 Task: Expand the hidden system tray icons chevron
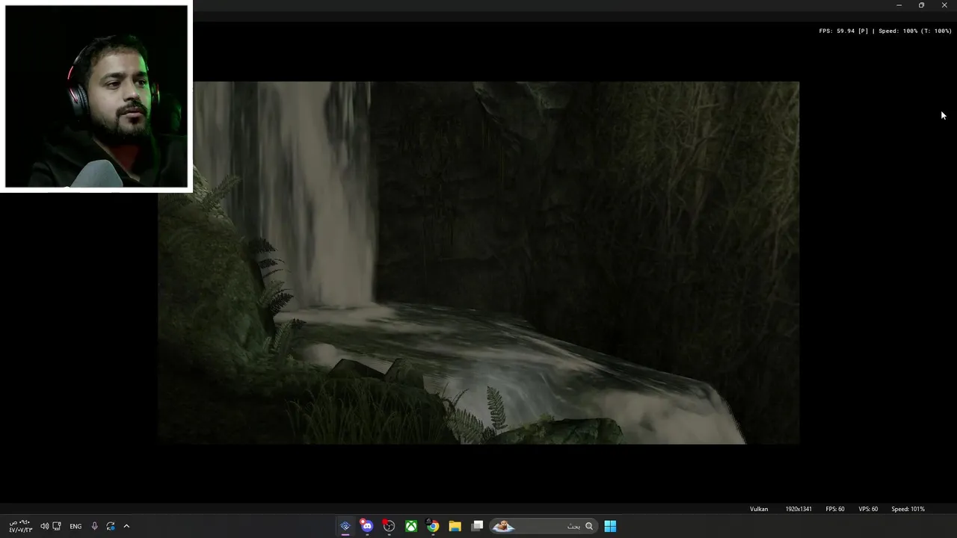tap(126, 526)
